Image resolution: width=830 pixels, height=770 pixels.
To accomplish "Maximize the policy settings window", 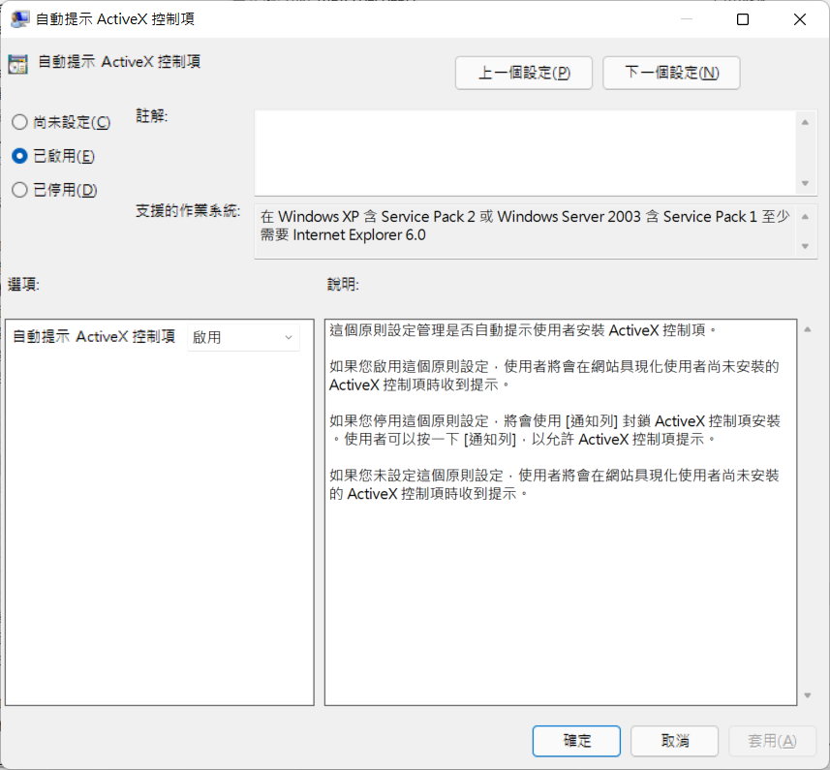I will pyautogui.click(x=743, y=19).
